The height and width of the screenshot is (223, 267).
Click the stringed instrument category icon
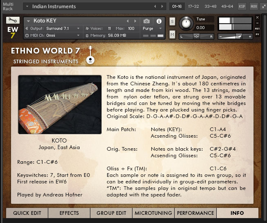[x=90, y=55]
